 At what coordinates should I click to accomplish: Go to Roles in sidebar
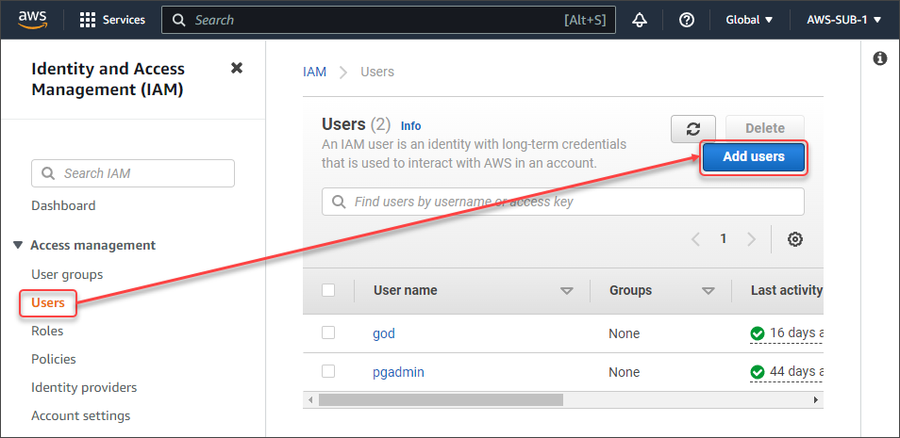pyautogui.click(x=47, y=331)
